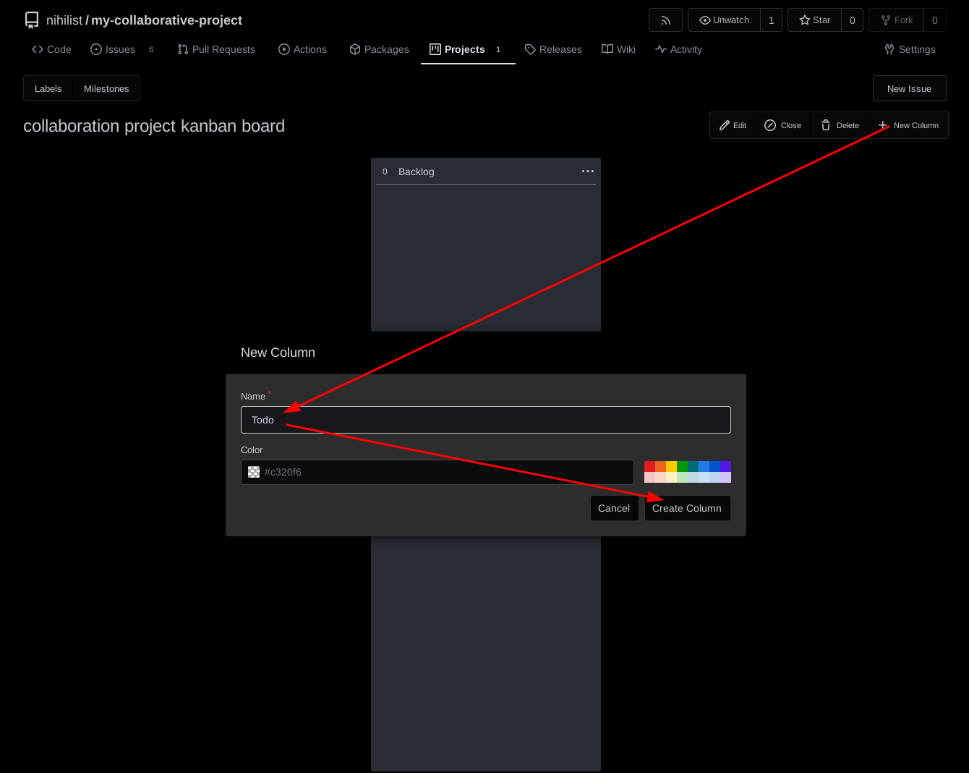969x773 pixels.
Task: Toggle Unwatch for this repository
Action: tap(724, 20)
